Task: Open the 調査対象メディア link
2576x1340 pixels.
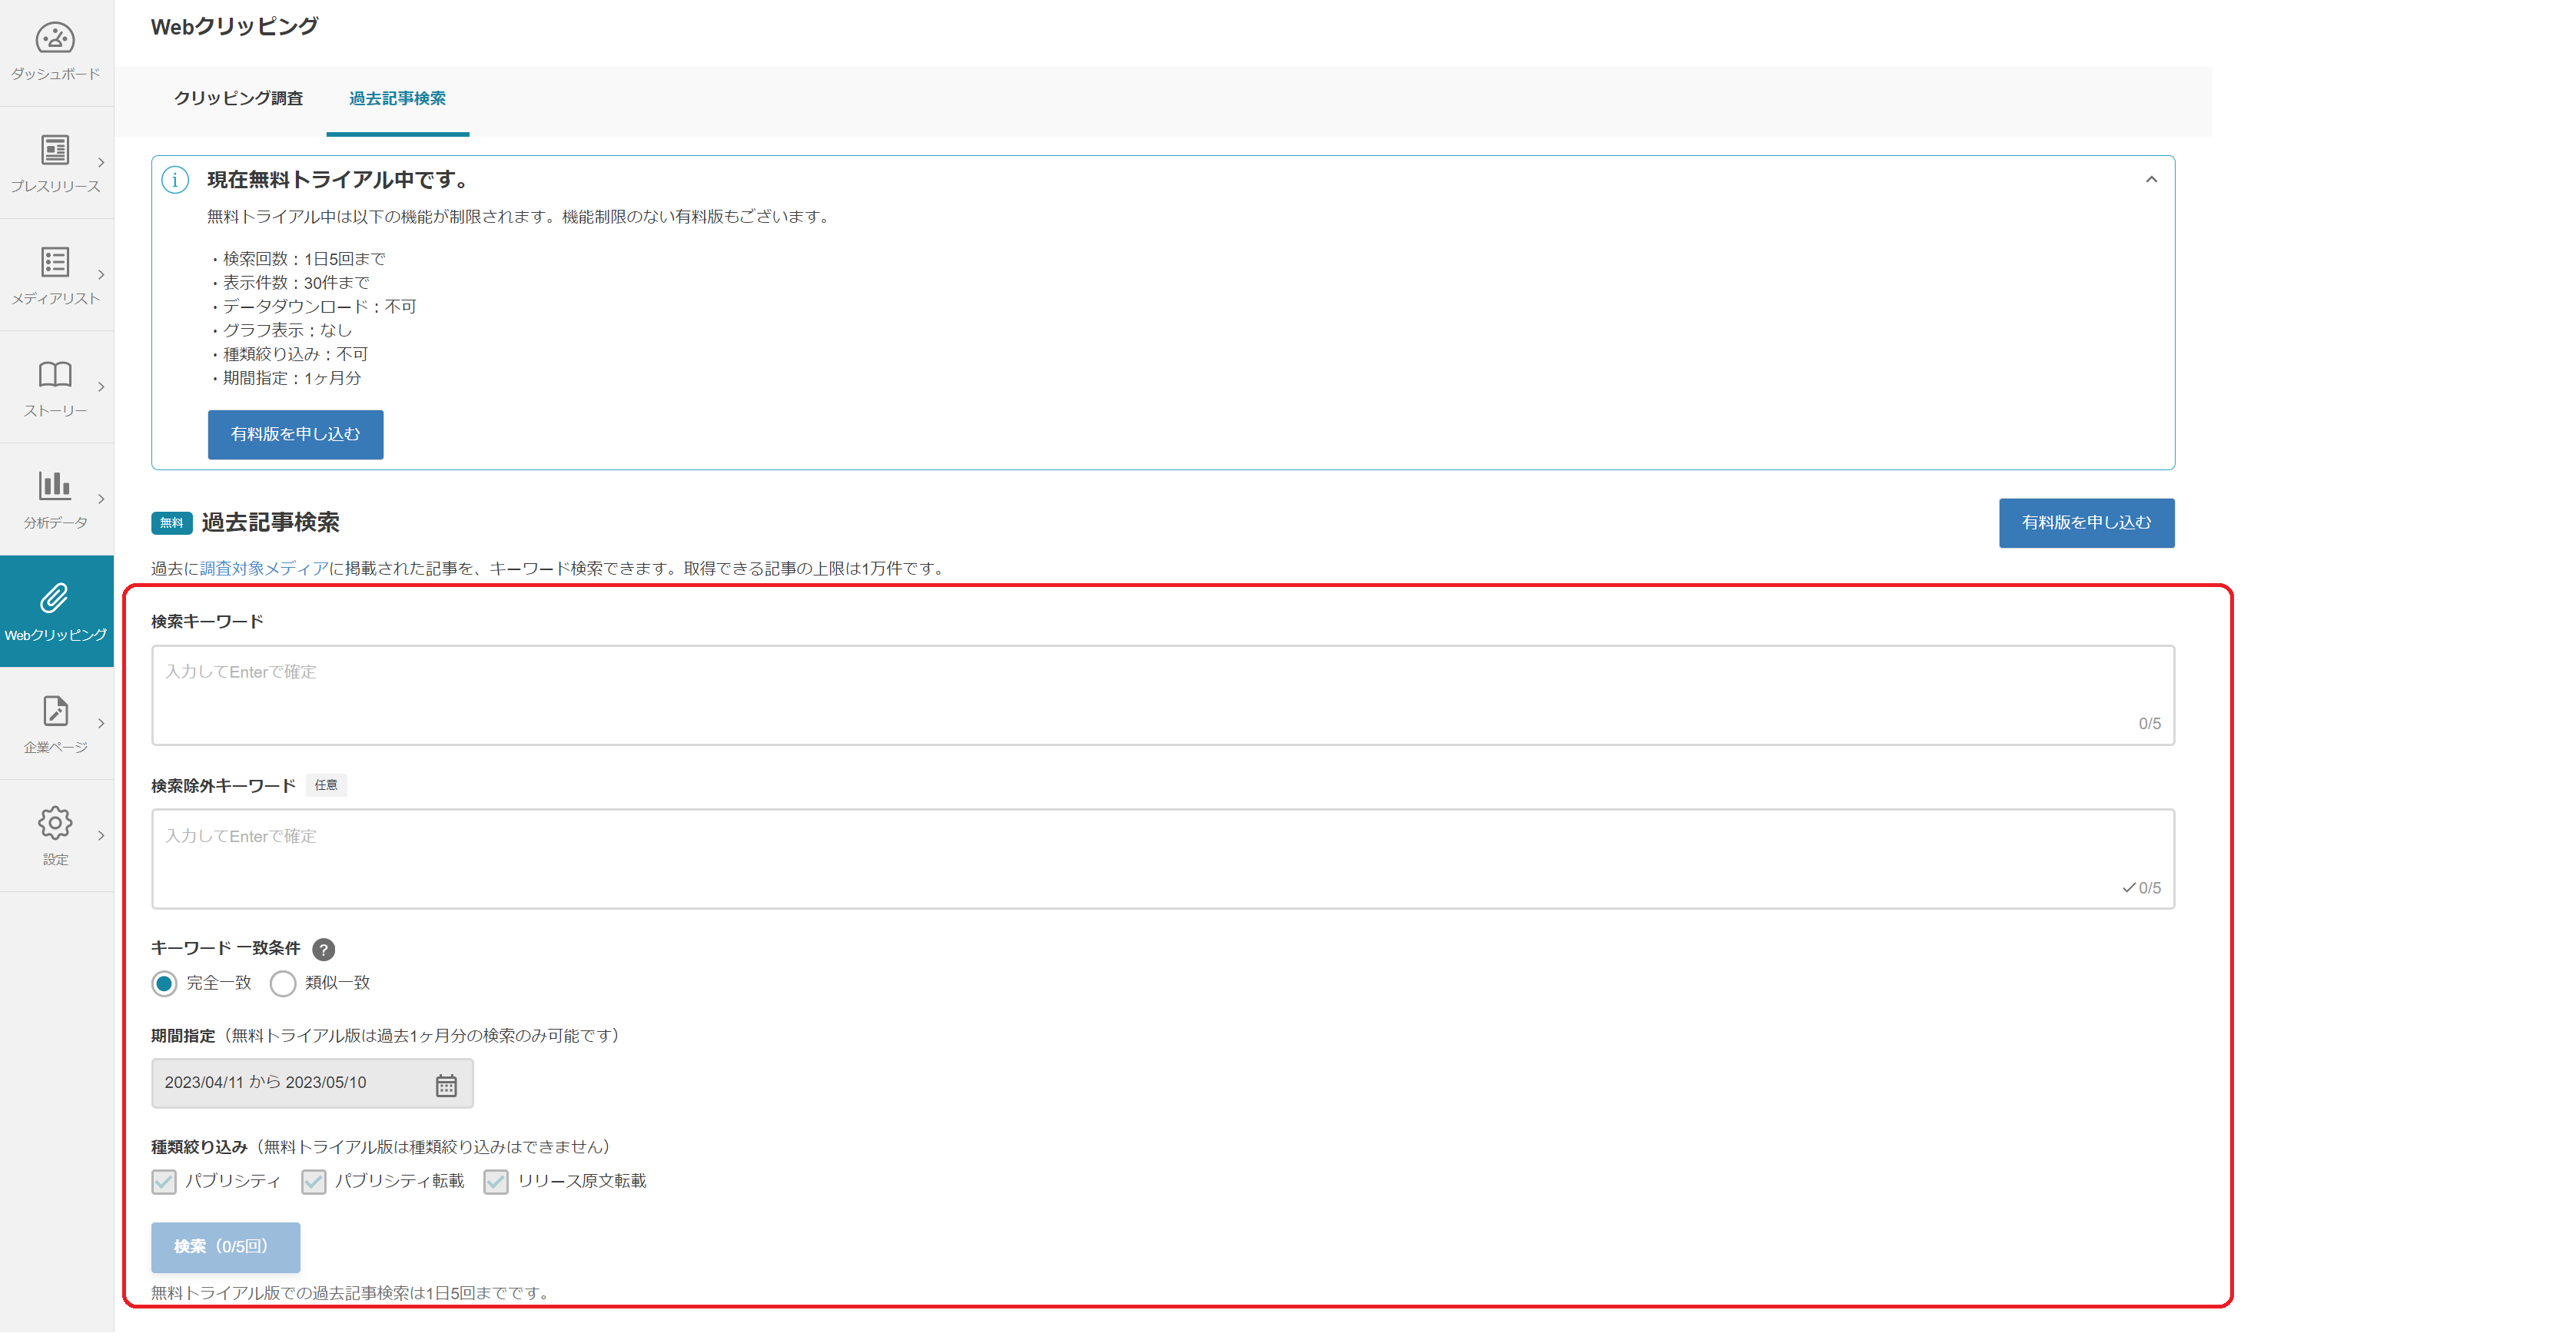Action: (265, 569)
